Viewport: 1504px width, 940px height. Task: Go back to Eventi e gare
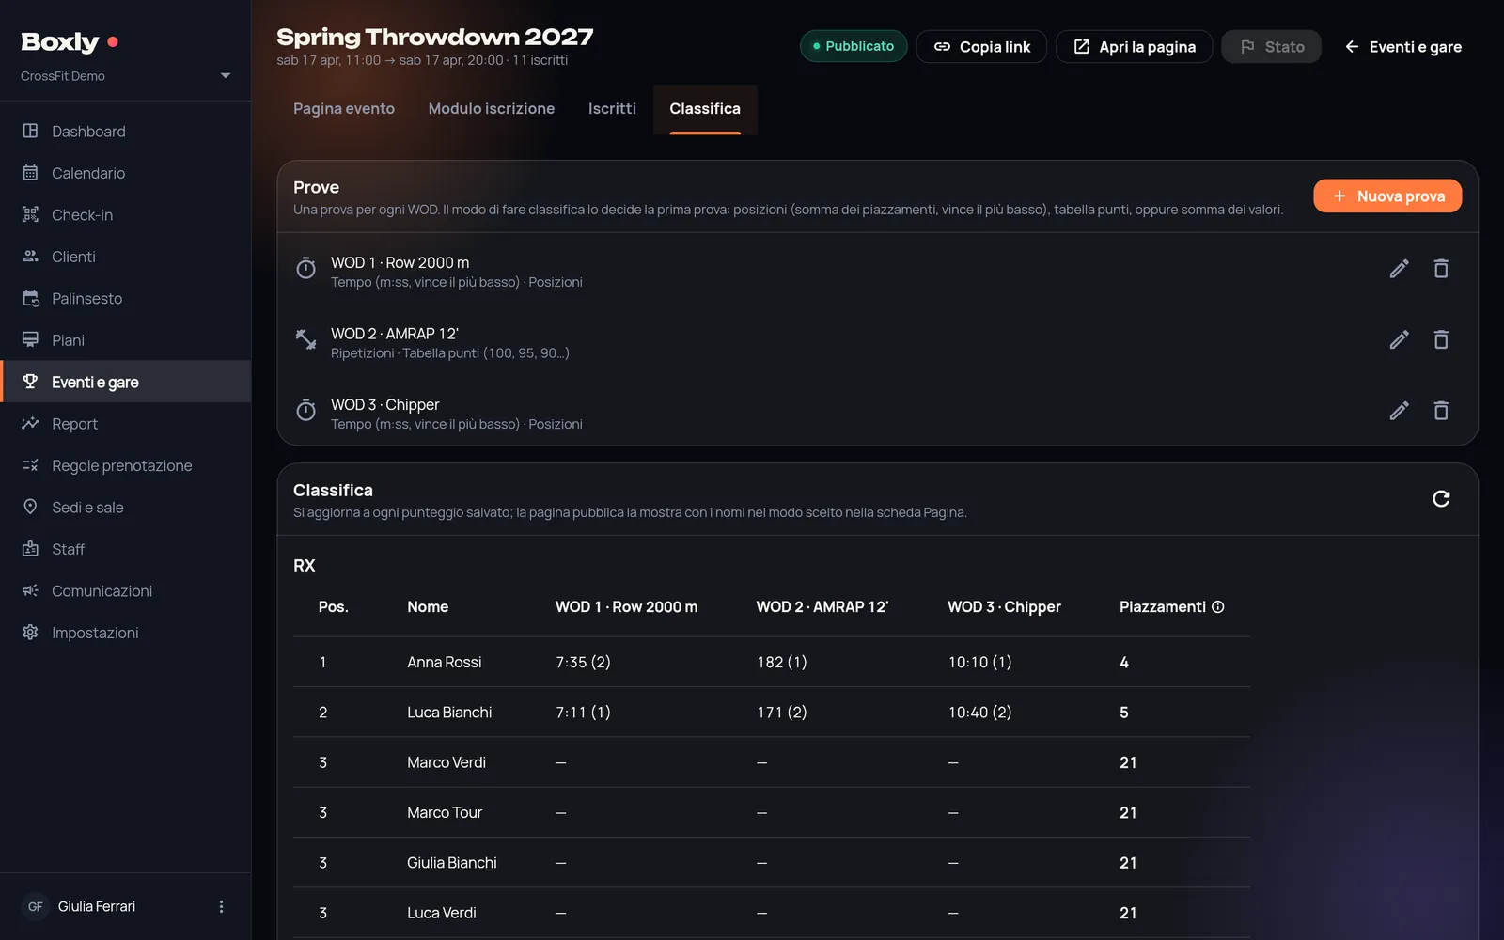1402,47
